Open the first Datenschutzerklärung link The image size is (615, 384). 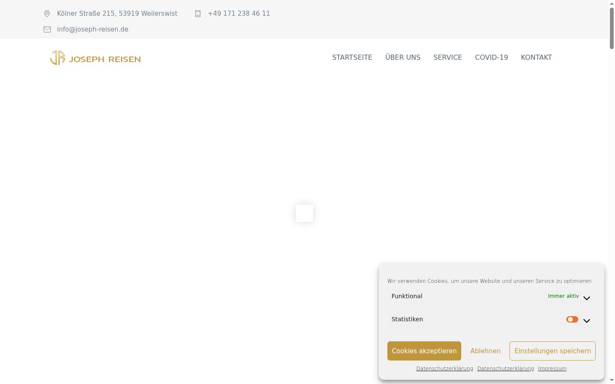pyautogui.click(x=445, y=369)
